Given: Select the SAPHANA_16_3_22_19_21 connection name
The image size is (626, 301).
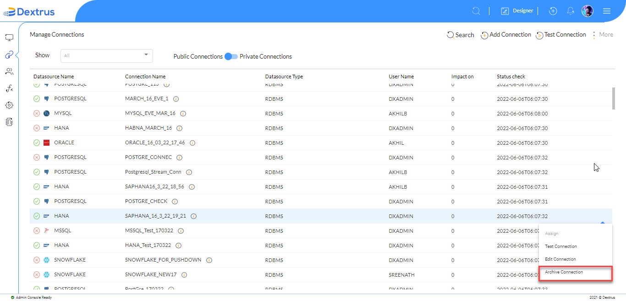Looking at the screenshot, I should [155, 216].
